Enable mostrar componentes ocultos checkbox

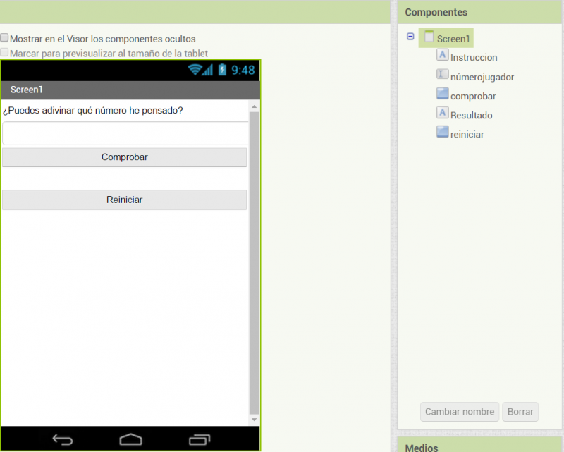point(5,39)
